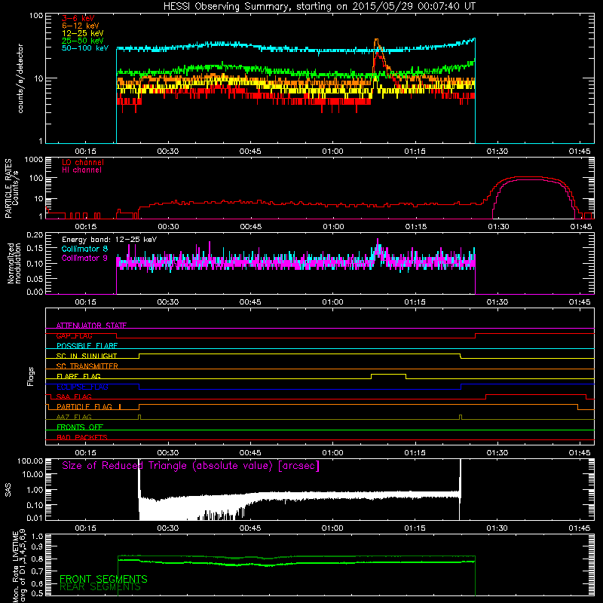The height and width of the screenshot is (603, 603).
Task: Click the HESSI Observing Summary title
Action: coord(319,7)
